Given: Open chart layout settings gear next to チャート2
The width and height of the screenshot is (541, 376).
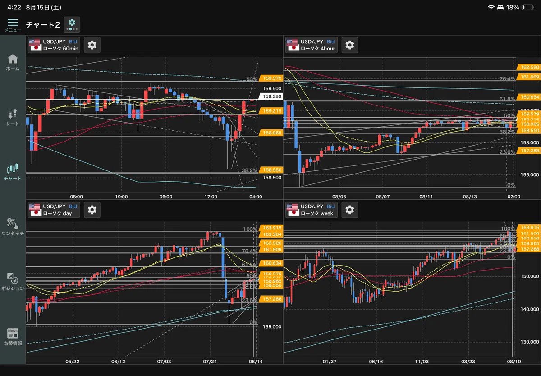Looking at the screenshot, I should pos(72,24).
